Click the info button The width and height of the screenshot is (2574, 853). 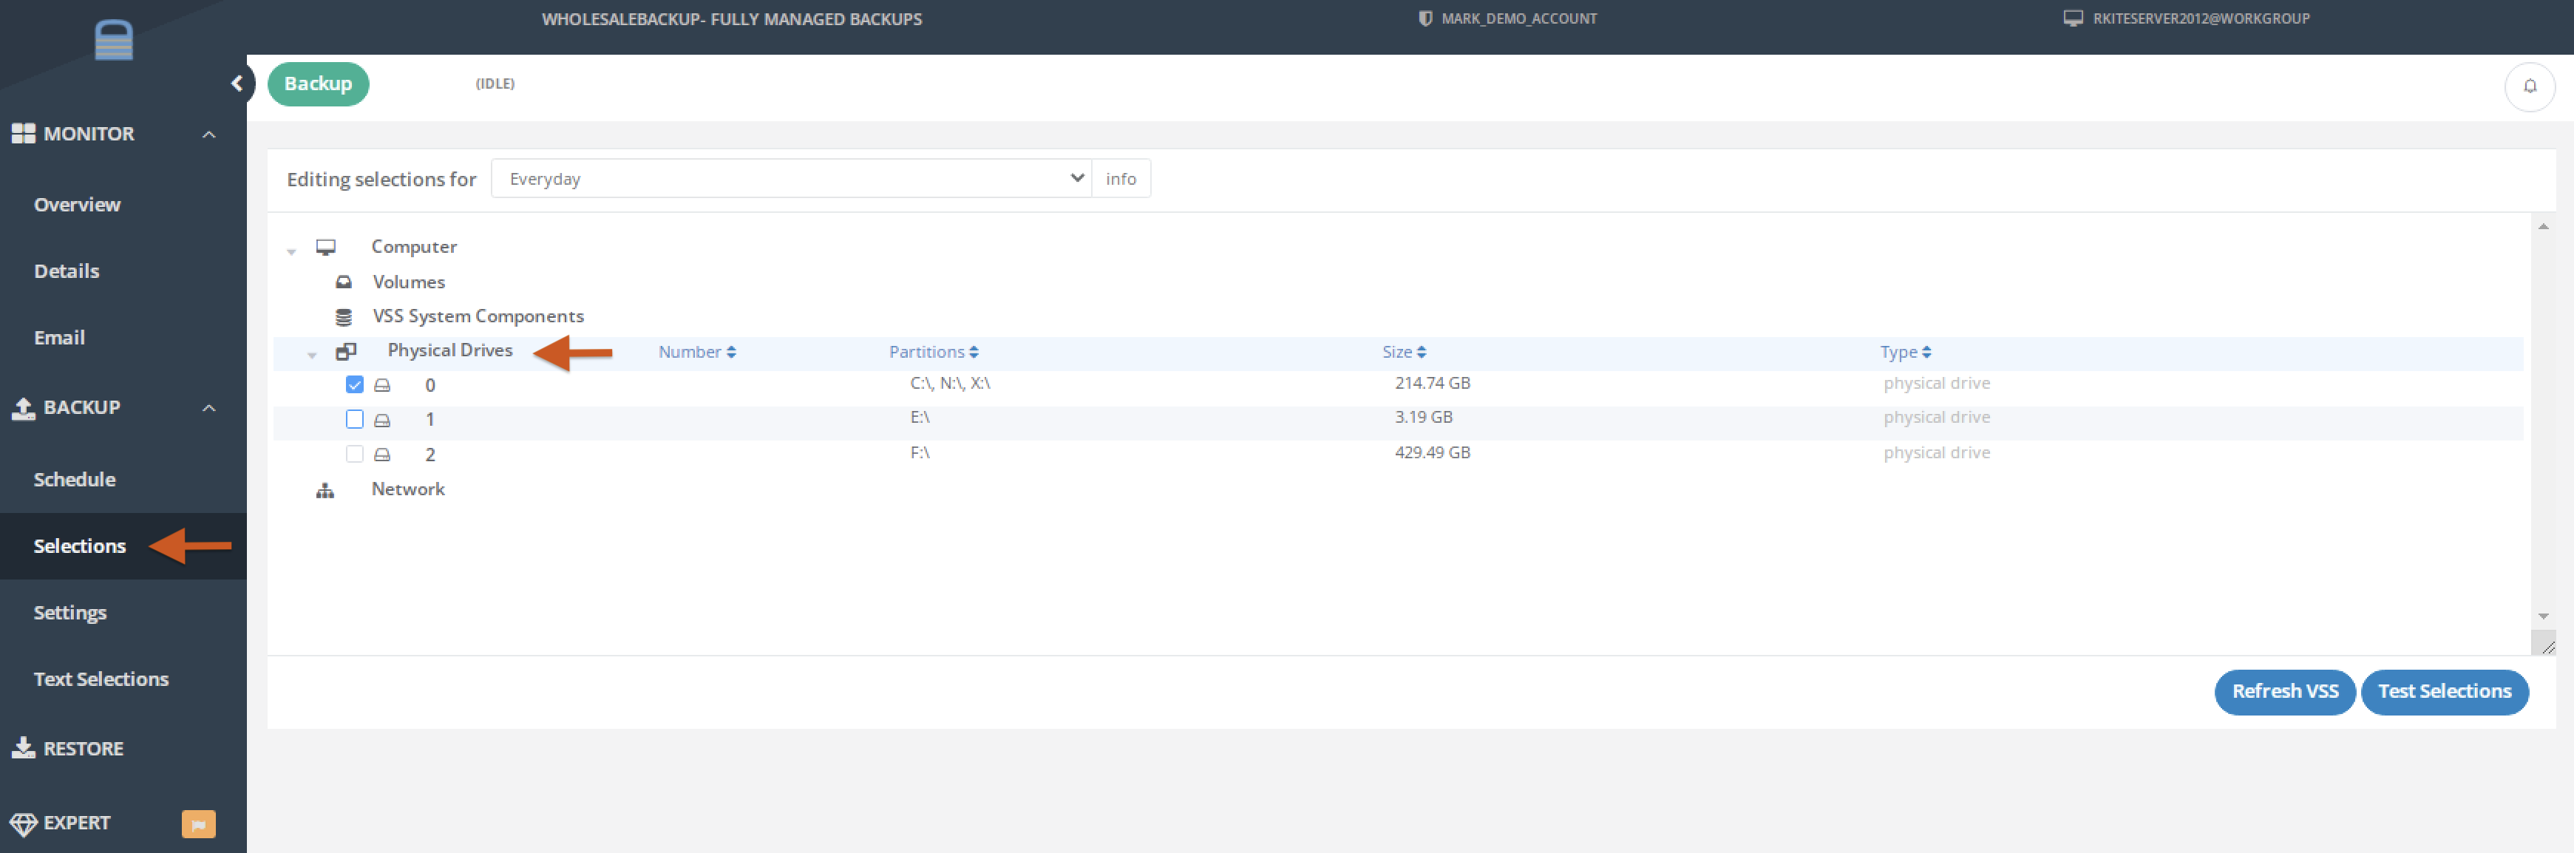tap(1120, 179)
